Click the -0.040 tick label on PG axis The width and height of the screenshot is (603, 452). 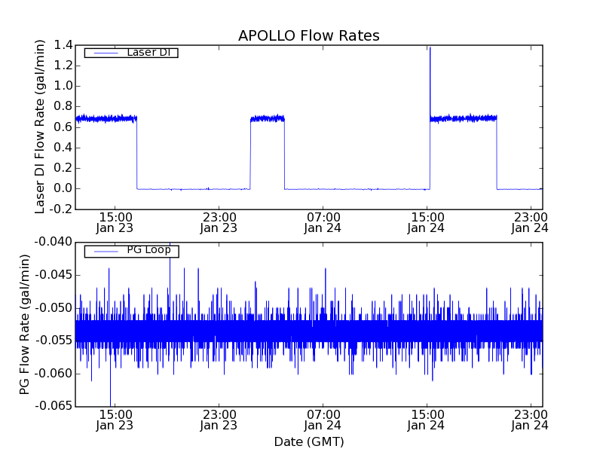[x=54, y=242]
